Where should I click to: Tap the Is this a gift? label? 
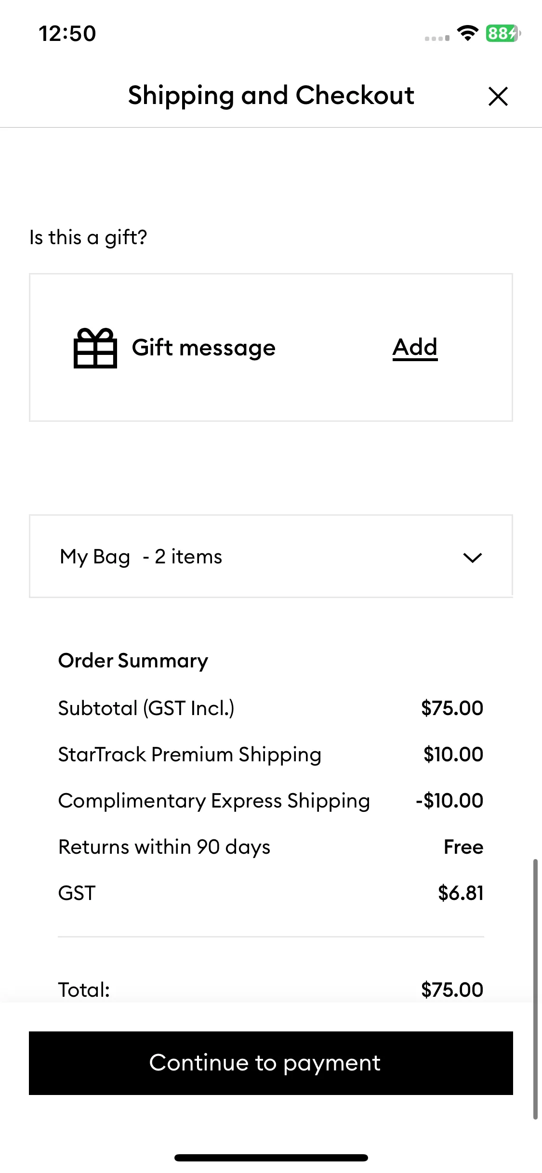pos(88,237)
